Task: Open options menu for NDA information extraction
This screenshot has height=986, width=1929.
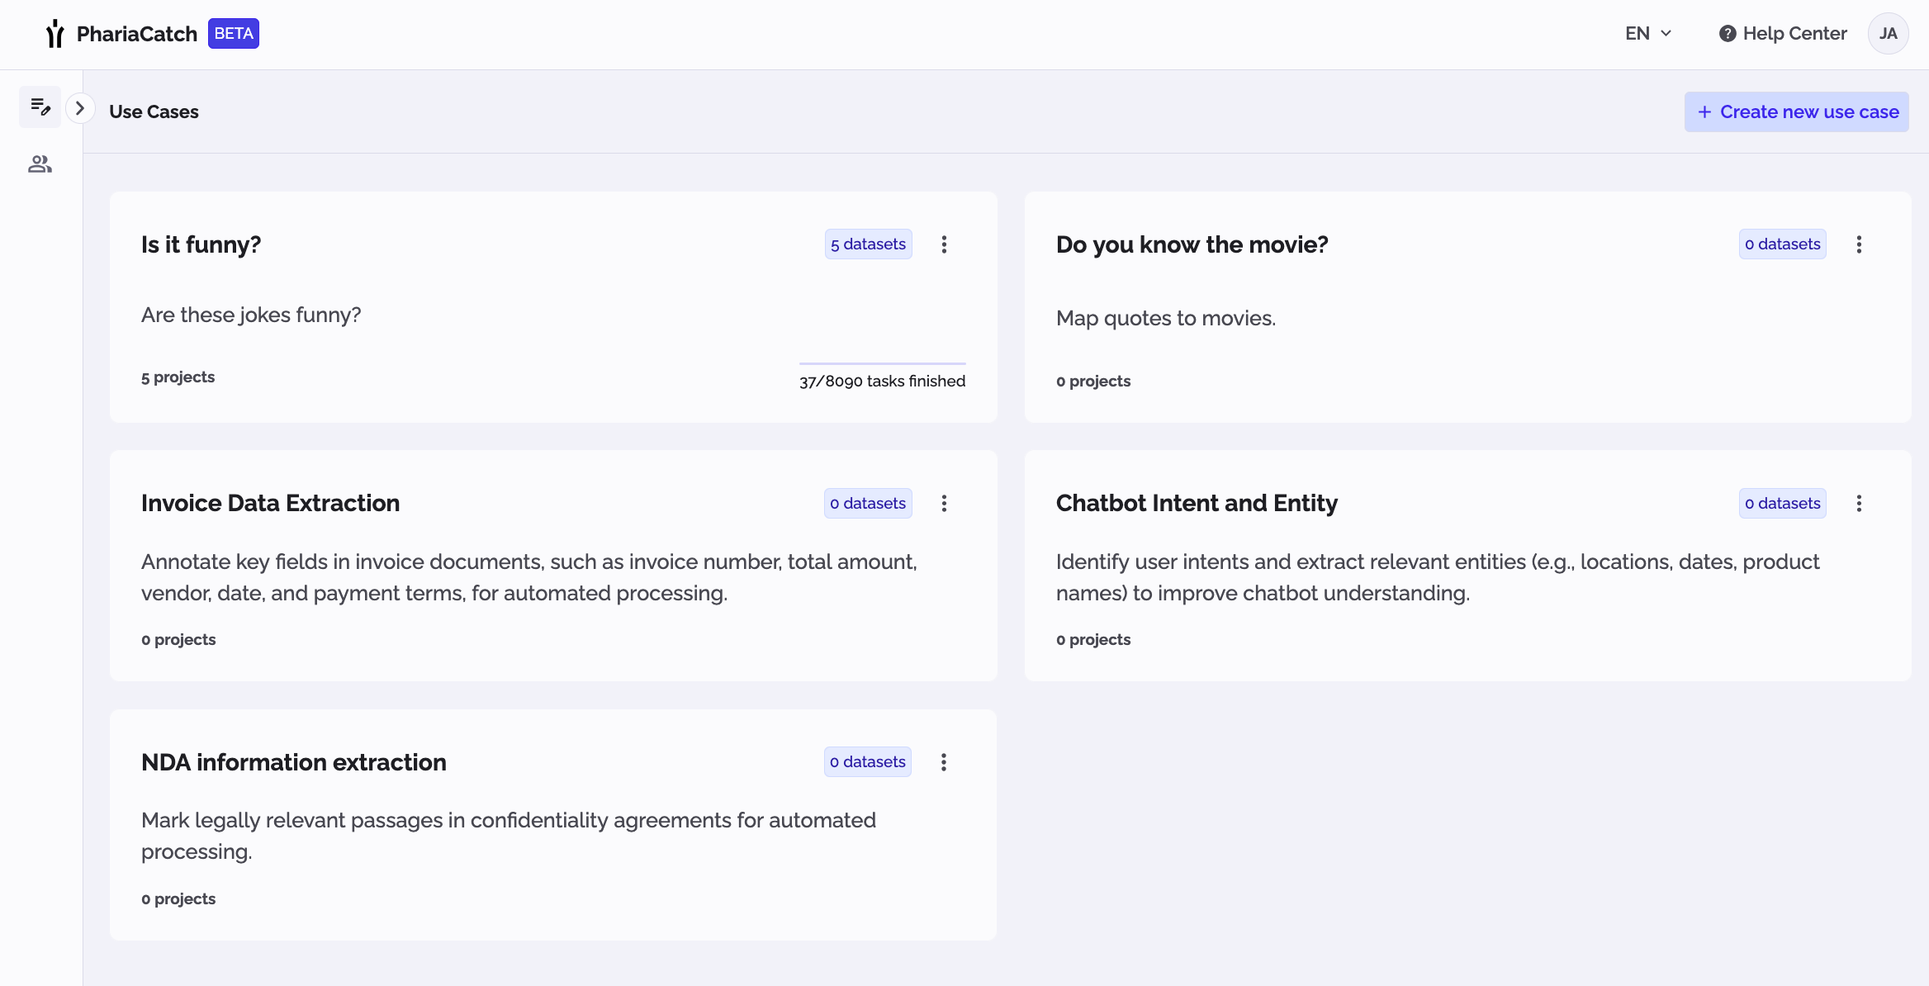Action: click(944, 761)
